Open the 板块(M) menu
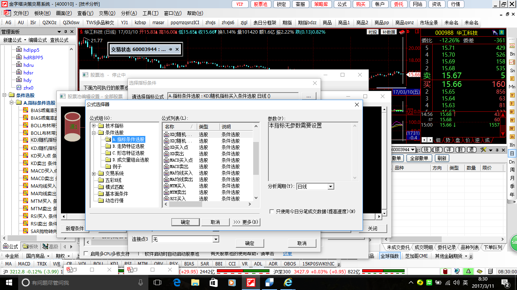Viewport: 517px width, 290px height. (x=42, y=13)
